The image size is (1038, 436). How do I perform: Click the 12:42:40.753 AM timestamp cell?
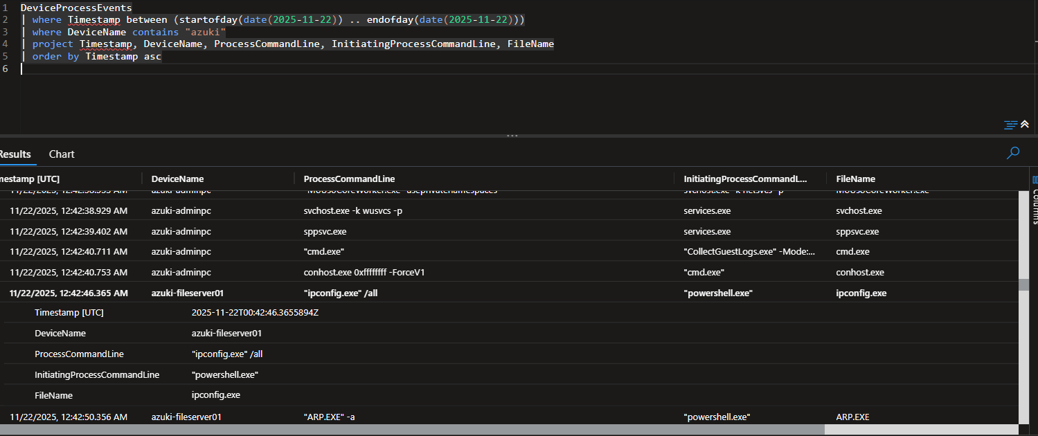[69, 272]
